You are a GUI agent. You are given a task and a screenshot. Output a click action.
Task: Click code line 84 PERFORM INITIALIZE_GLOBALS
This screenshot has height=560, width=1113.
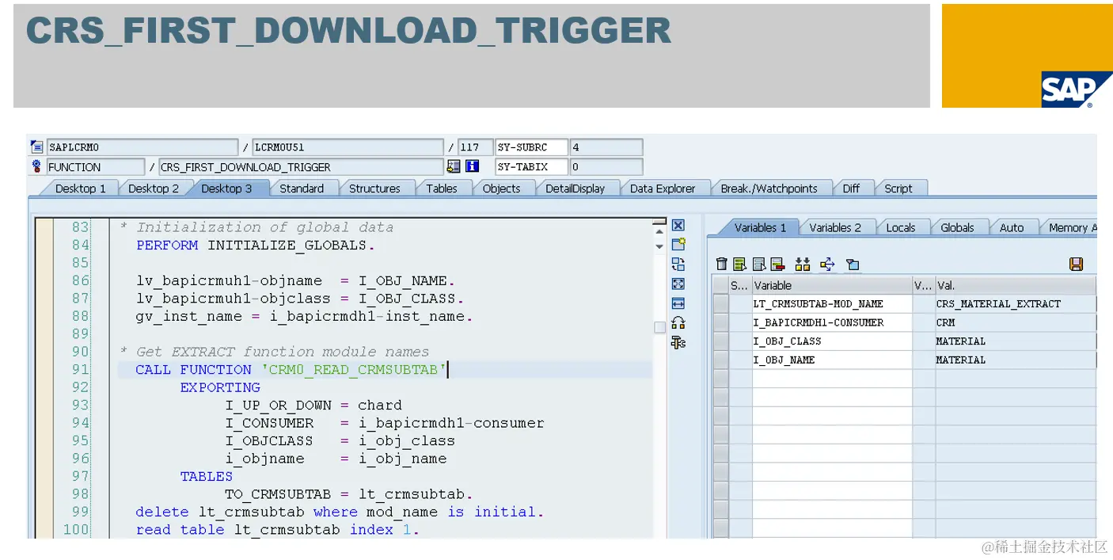coord(256,245)
